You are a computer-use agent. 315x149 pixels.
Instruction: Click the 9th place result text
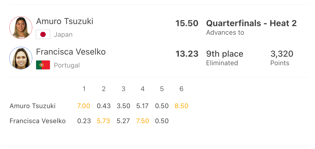click(x=225, y=54)
